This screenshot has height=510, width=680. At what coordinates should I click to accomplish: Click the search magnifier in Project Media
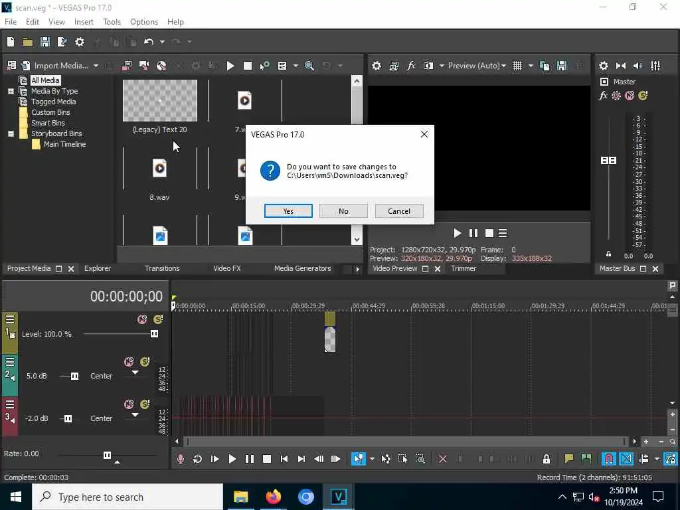309,66
